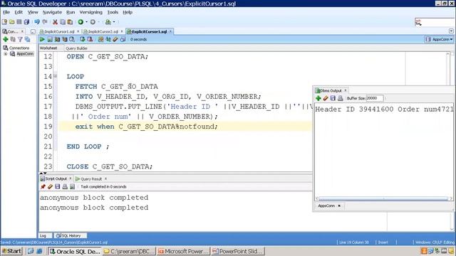Click green plus in Dbms Output toolbar
456x256 pixels.
[x=318, y=98]
